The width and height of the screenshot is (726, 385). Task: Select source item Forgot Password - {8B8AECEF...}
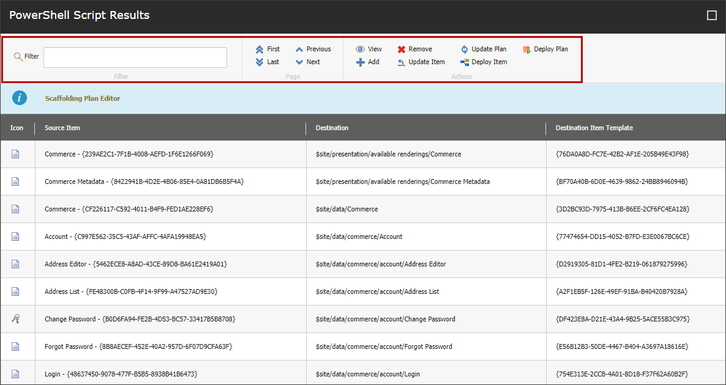point(138,346)
